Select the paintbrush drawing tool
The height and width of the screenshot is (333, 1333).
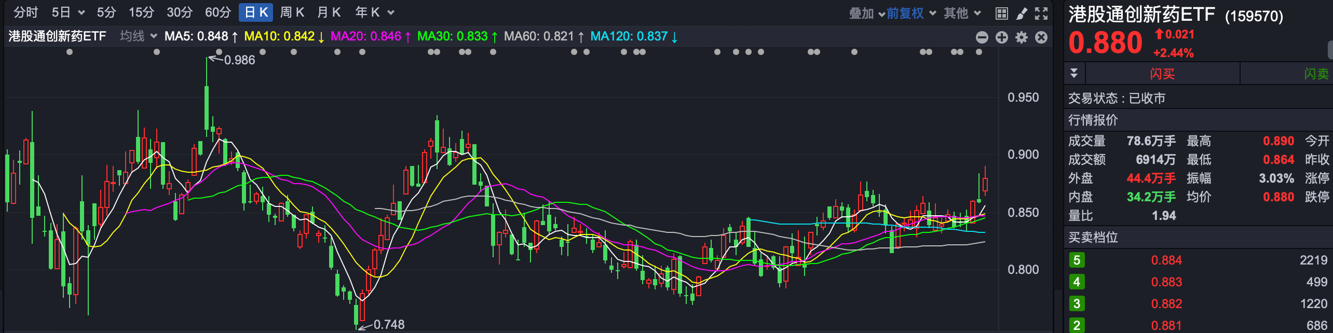point(1022,13)
